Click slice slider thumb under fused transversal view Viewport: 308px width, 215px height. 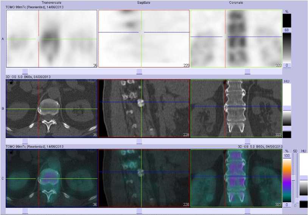pyautogui.click(x=25, y=211)
